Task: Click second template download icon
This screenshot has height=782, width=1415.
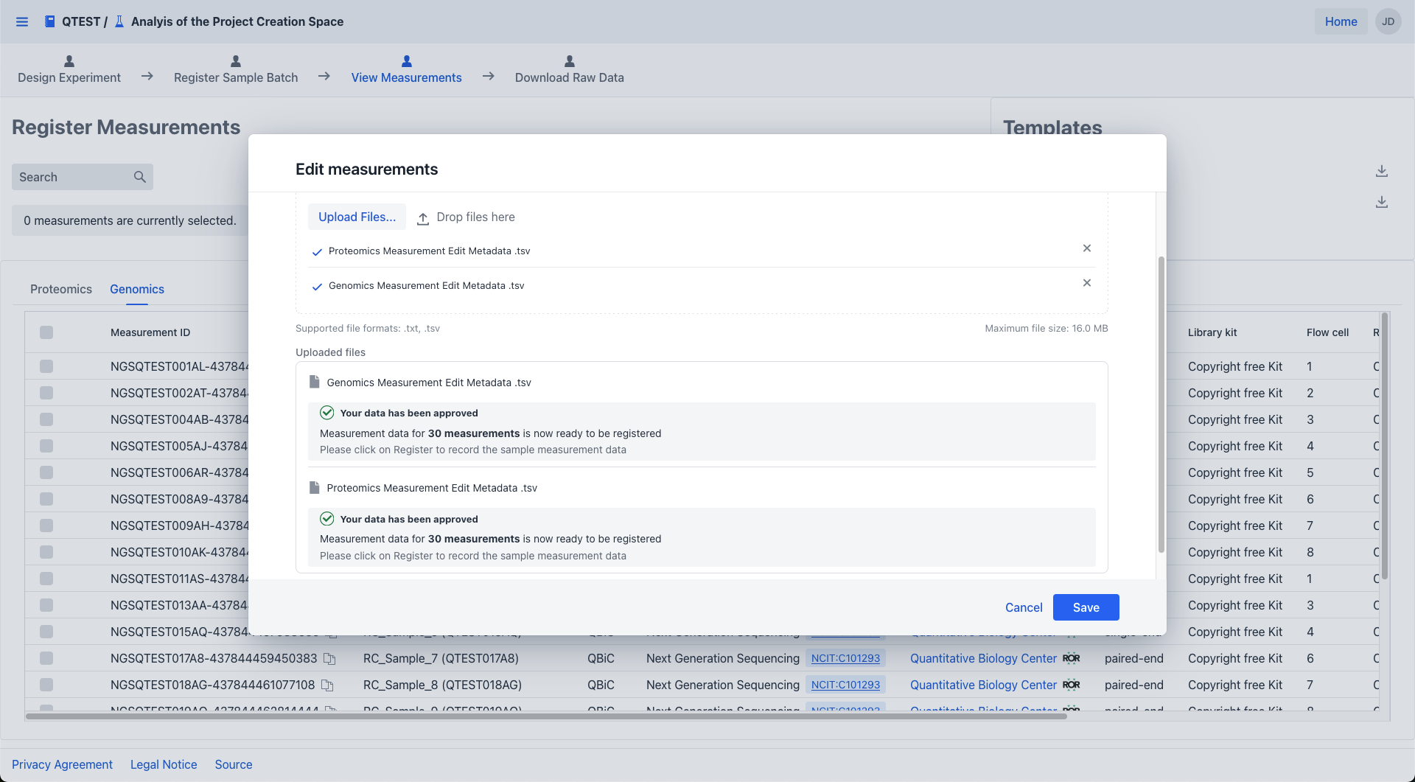Action: pos(1381,202)
